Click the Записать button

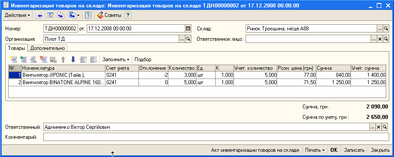tap(354, 150)
